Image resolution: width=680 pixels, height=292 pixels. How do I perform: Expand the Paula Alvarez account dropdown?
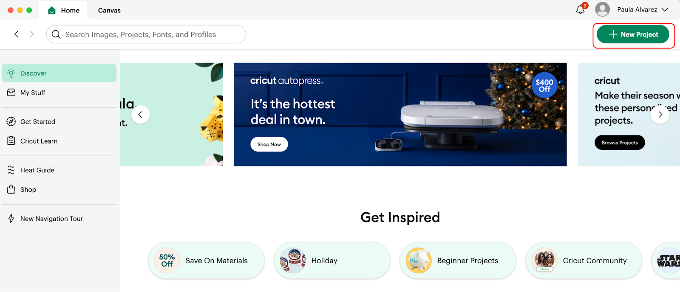(x=665, y=10)
